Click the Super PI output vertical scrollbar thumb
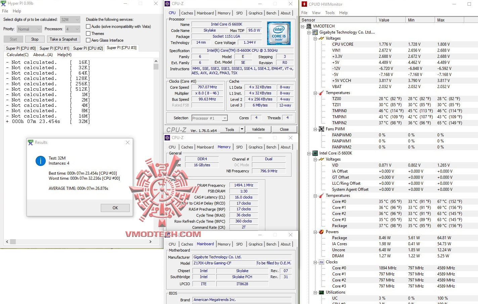Viewport: 478px width, 304px height. 156,67
